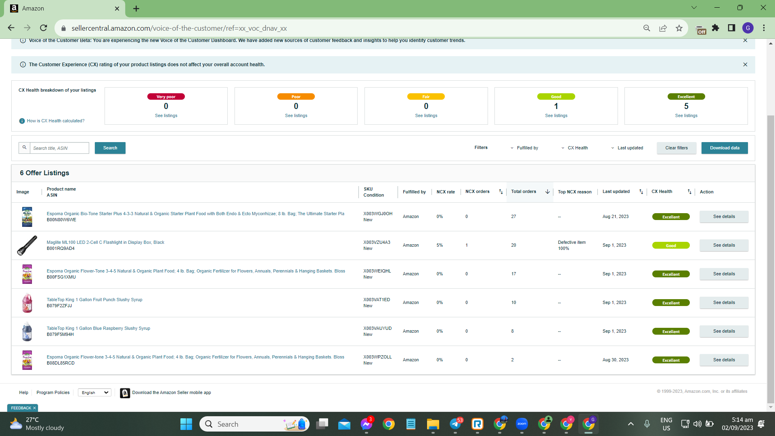Click info icon beside How is CX Health calculated
Image resolution: width=775 pixels, height=436 pixels.
point(22,121)
